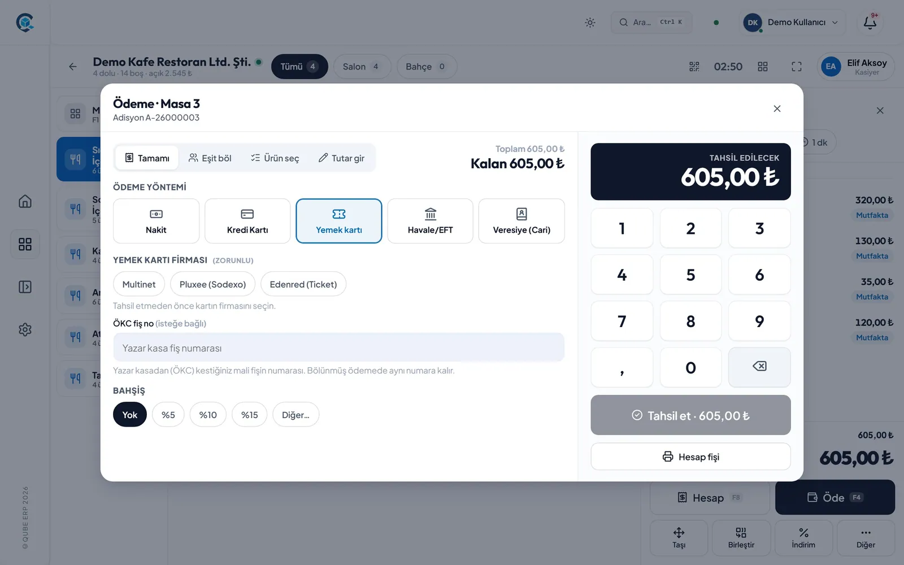Viewport: 904px width, 565px height.
Task: Select Yemek kartı payment method
Action: [339, 221]
